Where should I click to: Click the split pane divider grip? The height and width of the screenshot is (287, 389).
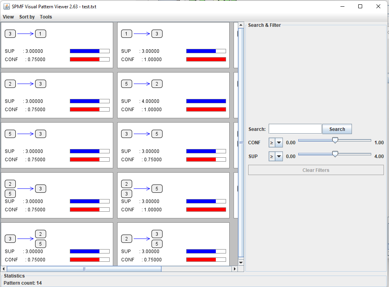[241, 142]
